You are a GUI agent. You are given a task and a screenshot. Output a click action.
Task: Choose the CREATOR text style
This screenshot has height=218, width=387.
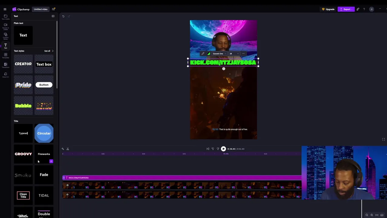[23, 64]
